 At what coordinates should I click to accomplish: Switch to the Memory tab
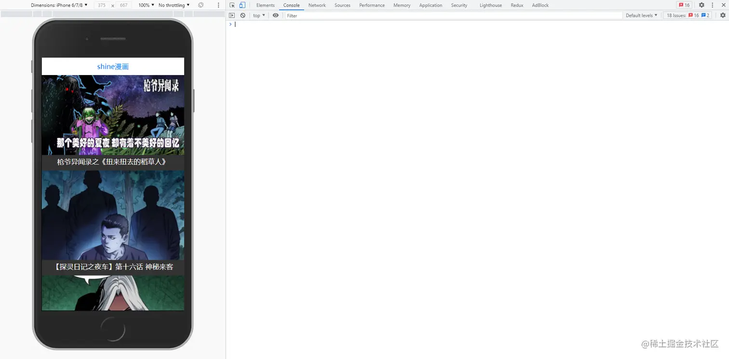[x=402, y=5]
